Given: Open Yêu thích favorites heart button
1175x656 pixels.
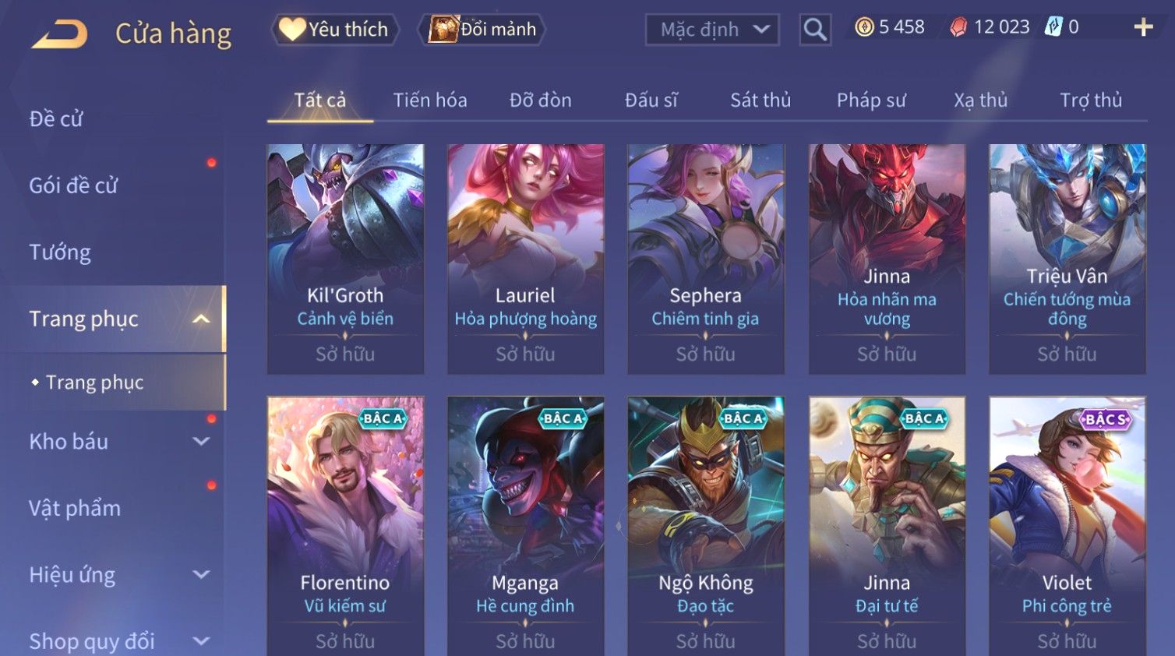Looking at the screenshot, I should click(335, 30).
